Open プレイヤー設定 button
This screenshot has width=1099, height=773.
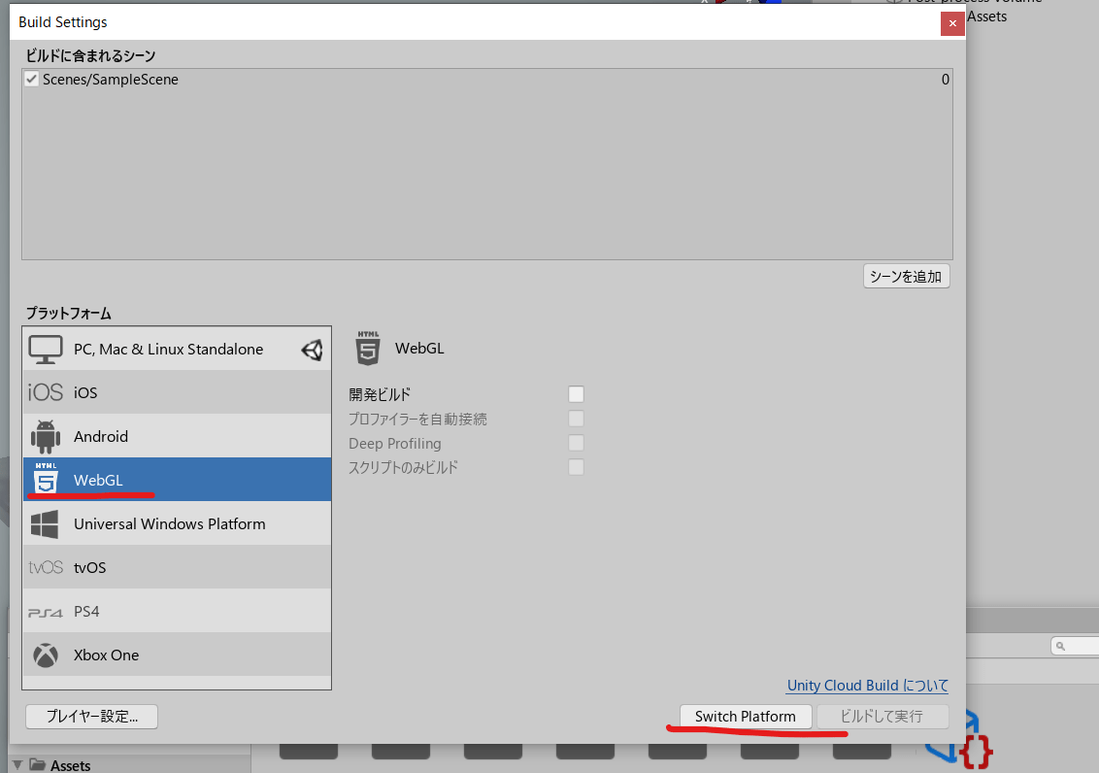point(91,717)
